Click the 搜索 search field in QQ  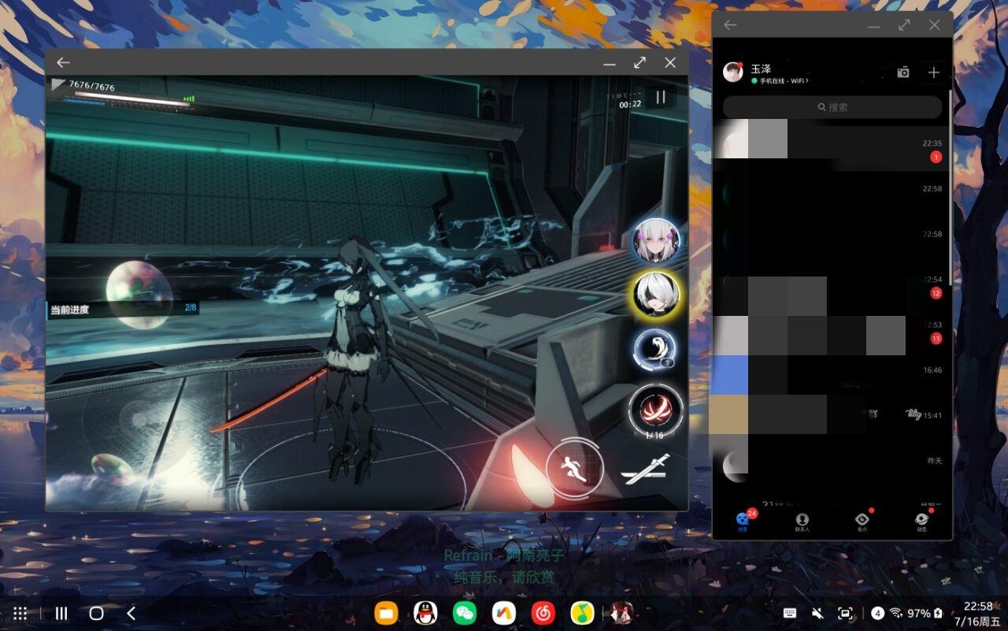tap(832, 107)
